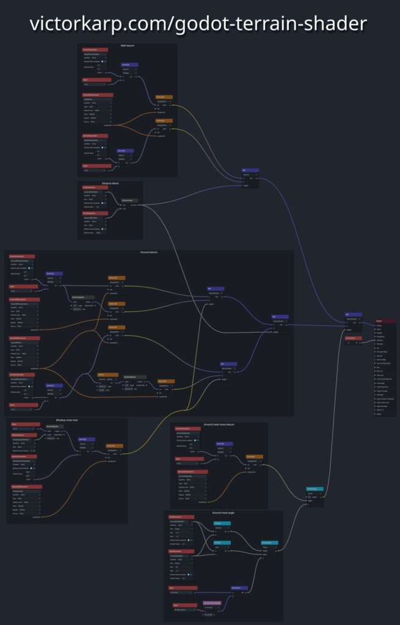Viewport: 400px width, 625px height.
Task: Select the SmoothStep node inside Ground mask angle
Action: click(269, 543)
